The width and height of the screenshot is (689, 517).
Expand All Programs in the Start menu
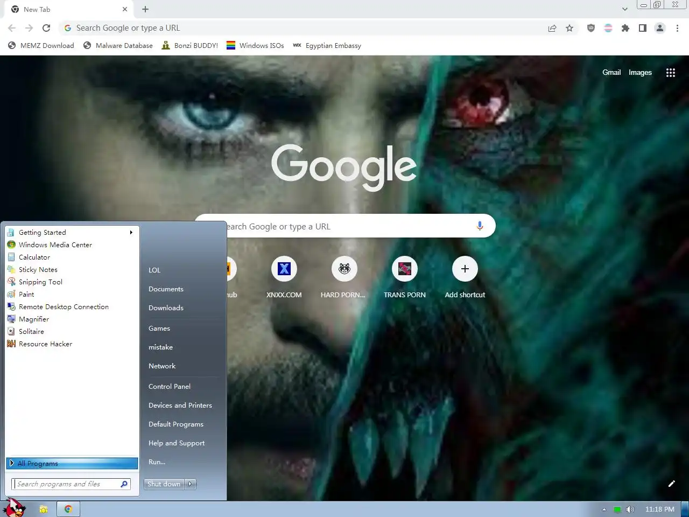click(72, 463)
